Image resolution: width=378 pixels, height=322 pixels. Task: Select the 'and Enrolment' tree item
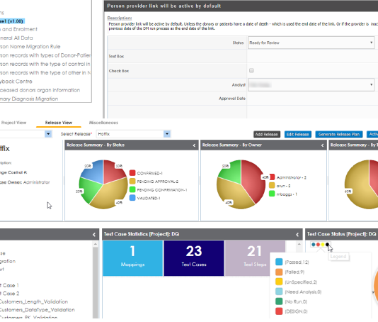[18, 30]
